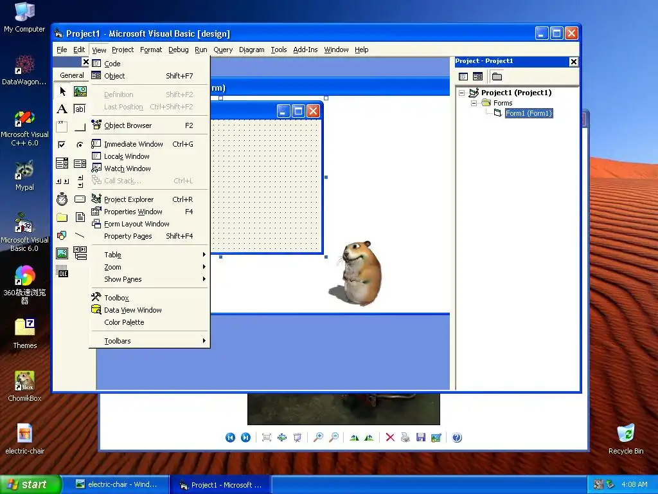Click View Code icon in Project panel
Viewport: 658px width, 494px height.
463,77
